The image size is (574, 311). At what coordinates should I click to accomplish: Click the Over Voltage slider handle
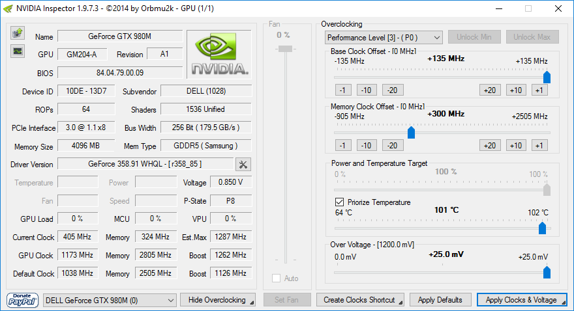pyautogui.click(x=547, y=273)
